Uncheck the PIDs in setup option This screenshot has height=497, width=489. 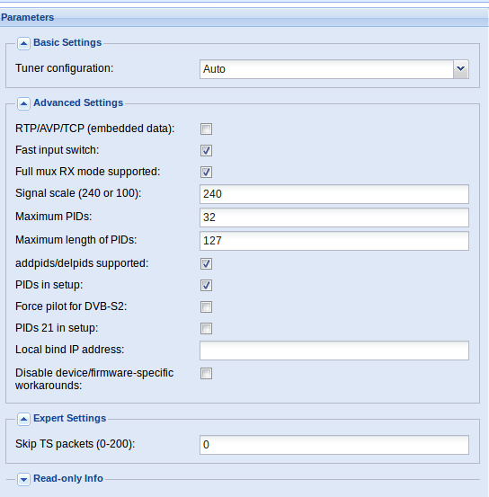pyautogui.click(x=206, y=285)
